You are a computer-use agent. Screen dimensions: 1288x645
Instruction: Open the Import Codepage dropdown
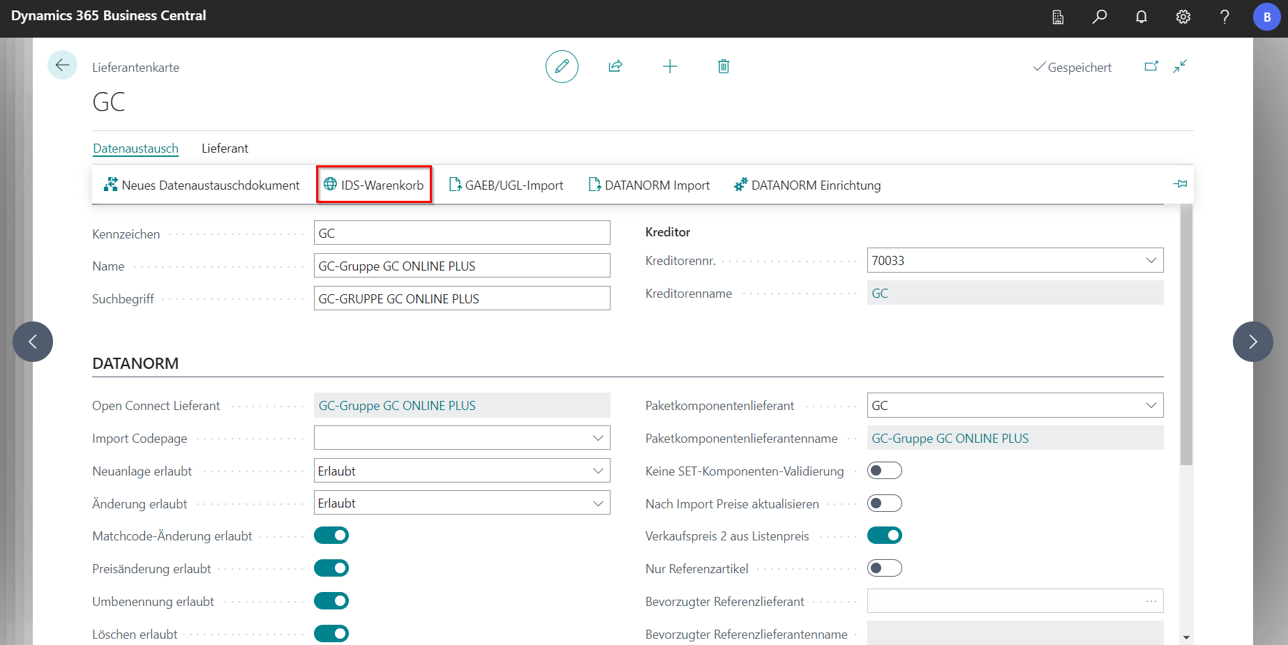coord(597,438)
